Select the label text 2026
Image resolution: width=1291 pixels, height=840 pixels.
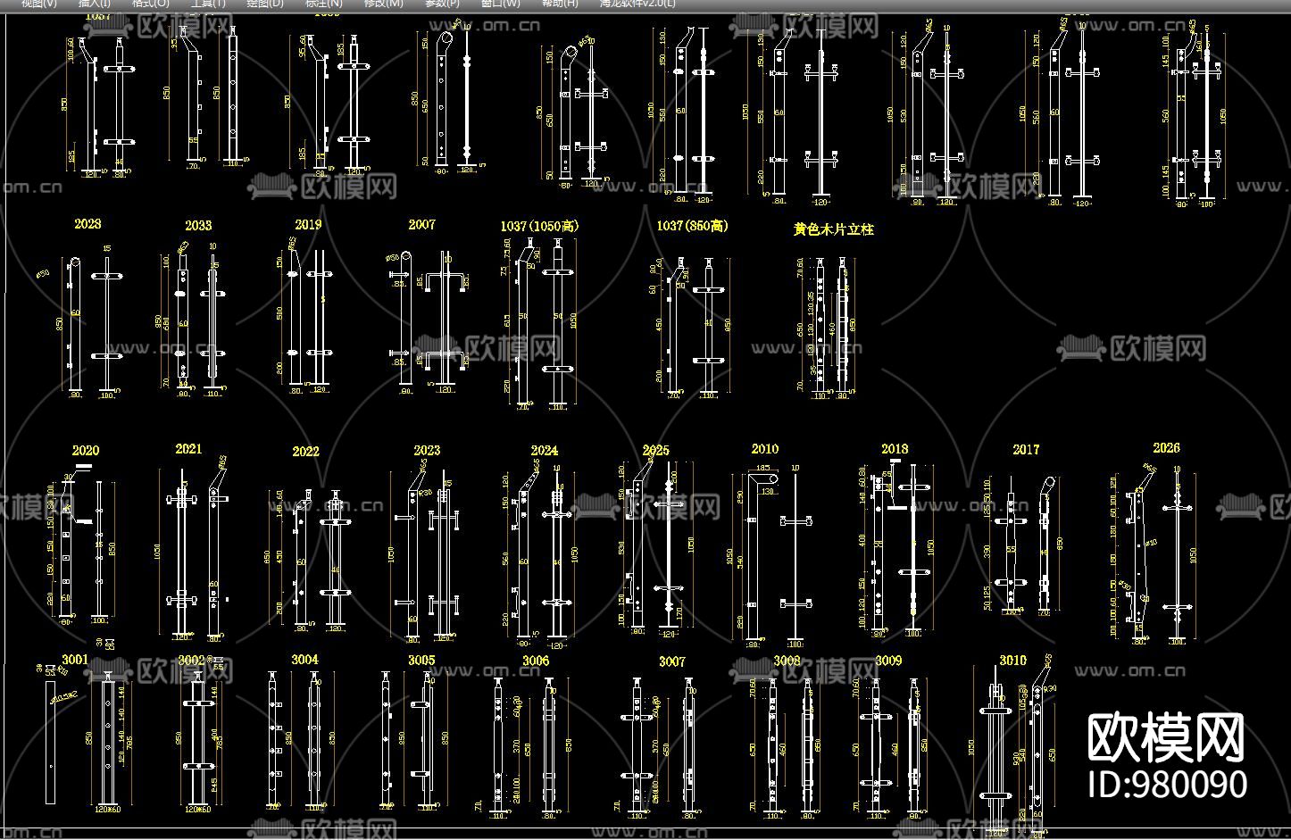point(1166,448)
